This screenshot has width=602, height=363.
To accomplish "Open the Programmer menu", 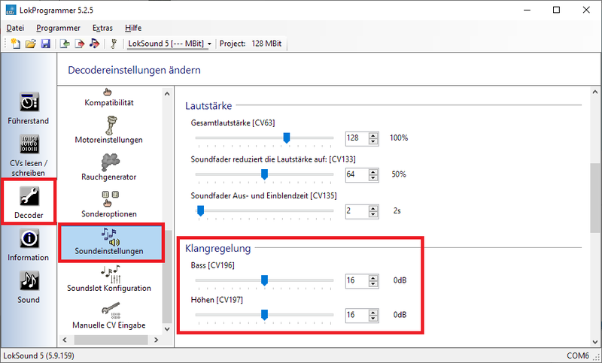I will pos(59,28).
